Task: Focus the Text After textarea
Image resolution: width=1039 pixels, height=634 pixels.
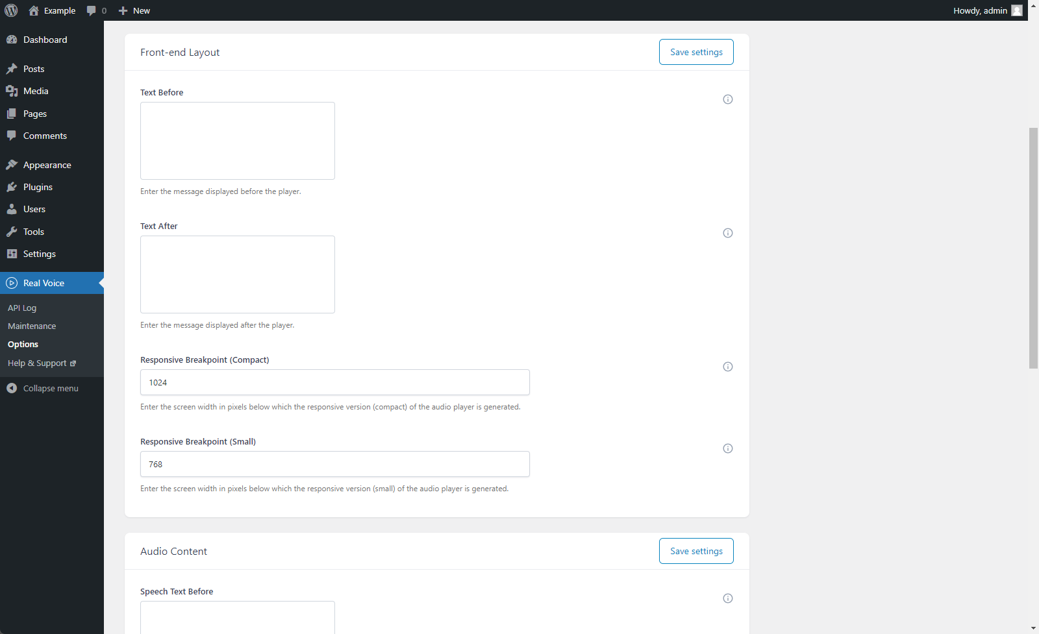Action: tap(238, 274)
